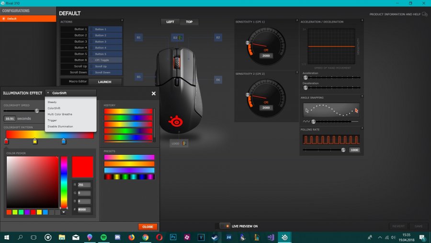
Task: Select the B1 button marker on the mouse diagram
Action: [138, 37]
